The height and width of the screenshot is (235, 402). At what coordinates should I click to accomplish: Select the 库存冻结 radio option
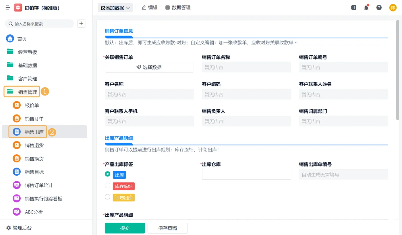(108, 185)
